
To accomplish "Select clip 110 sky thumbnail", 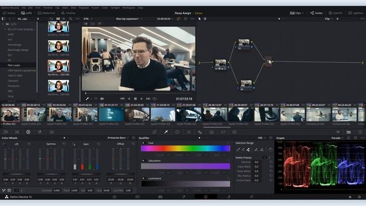I will point(162,114).
